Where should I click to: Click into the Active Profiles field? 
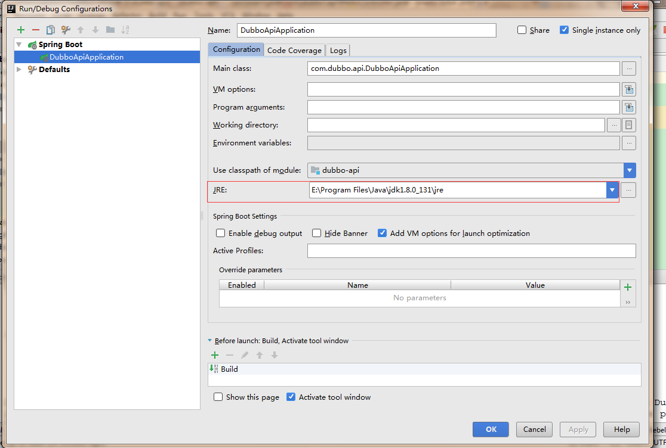471,251
